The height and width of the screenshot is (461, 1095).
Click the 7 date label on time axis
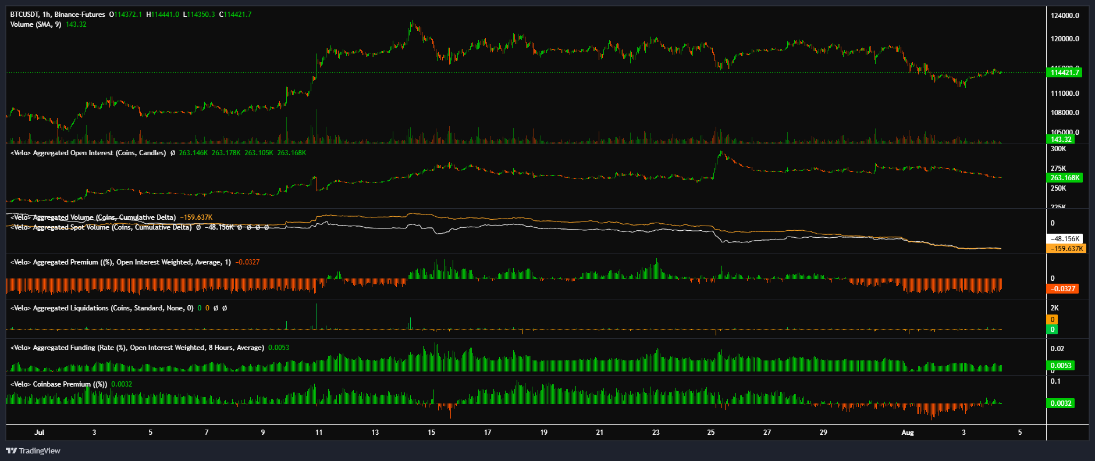[207, 433]
